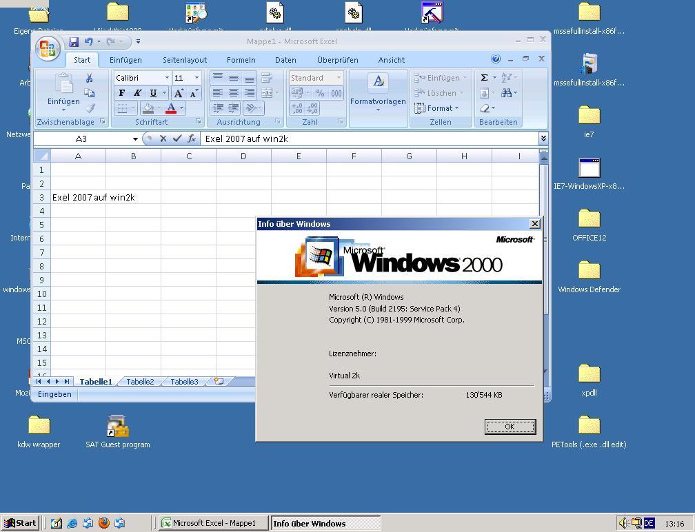Open the Tabelle2 sheet tab
This screenshot has width=695, height=532.
(140, 382)
